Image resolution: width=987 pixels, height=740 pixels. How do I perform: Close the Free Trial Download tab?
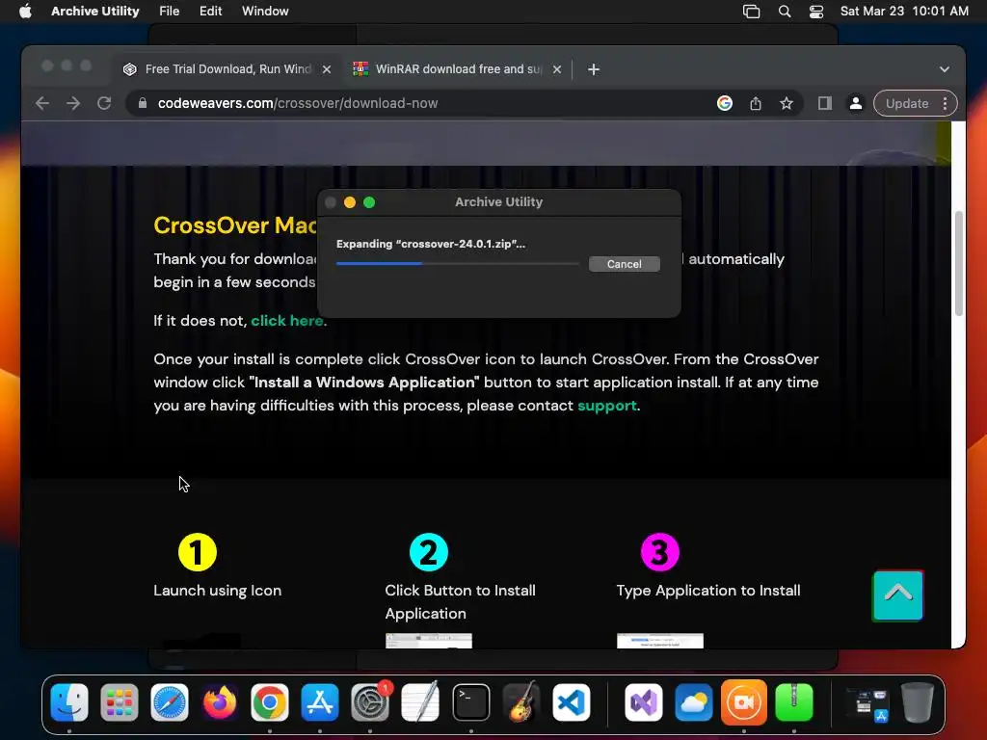(x=327, y=69)
